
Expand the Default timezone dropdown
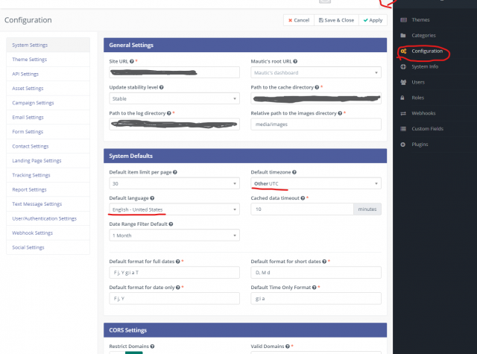[316, 183]
